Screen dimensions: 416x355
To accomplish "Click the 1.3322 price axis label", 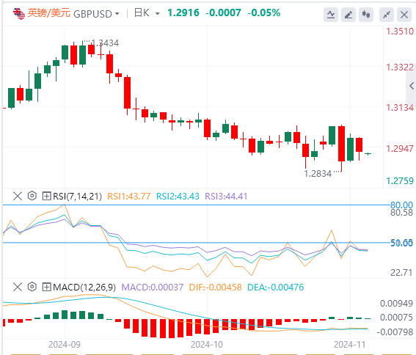I will point(400,67).
